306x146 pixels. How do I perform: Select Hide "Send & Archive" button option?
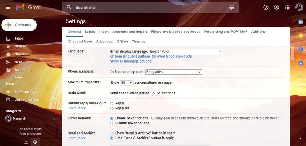pos(111,138)
